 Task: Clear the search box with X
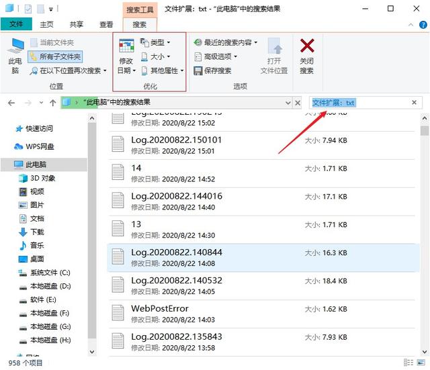(x=414, y=103)
